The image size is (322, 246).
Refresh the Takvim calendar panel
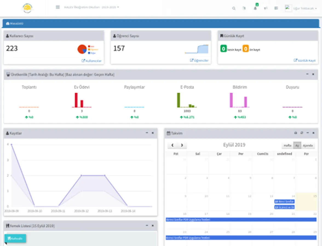click(302, 133)
